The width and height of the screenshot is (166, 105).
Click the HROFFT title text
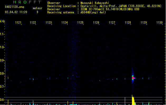click(27, 2)
